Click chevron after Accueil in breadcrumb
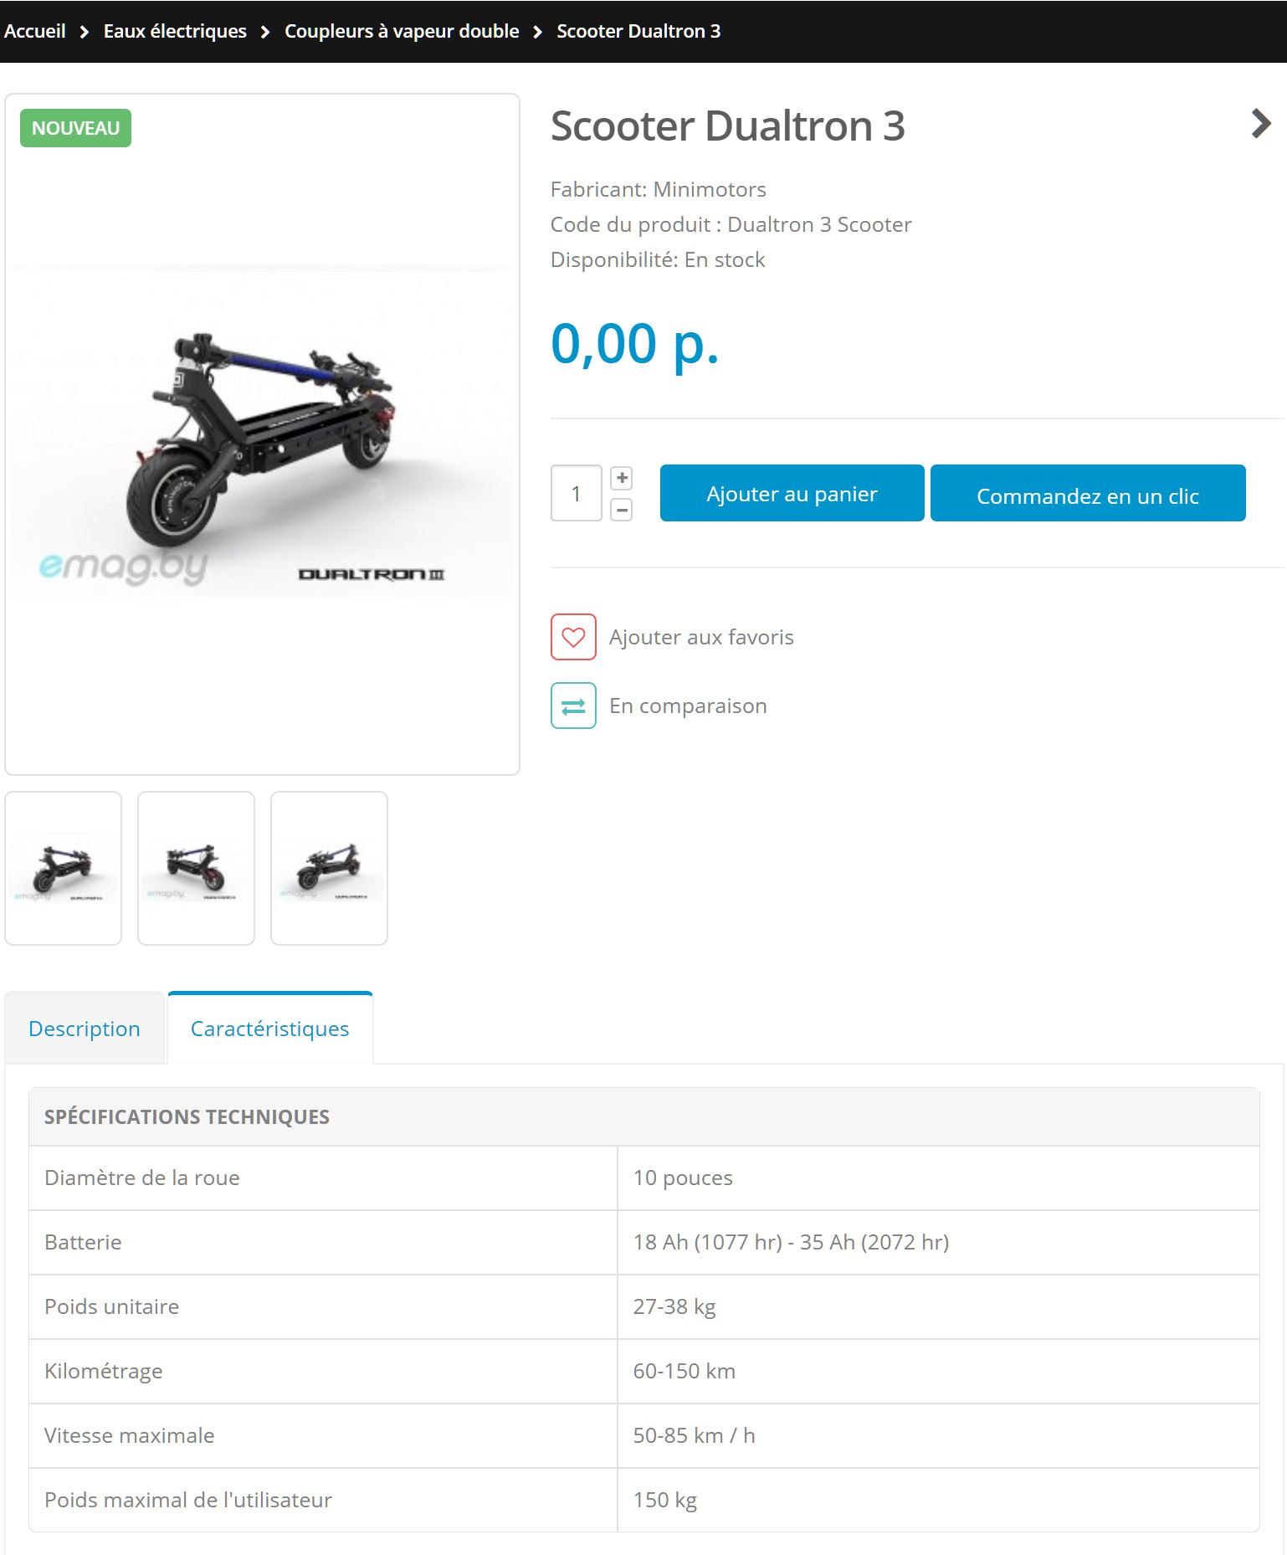 (85, 32)
